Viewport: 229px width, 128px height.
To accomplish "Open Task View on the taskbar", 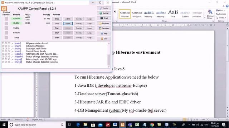I will (70, 125).
